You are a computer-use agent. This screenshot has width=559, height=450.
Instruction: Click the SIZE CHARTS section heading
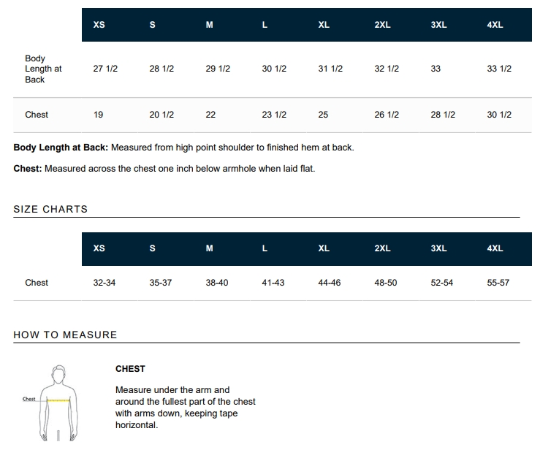tap(50, 209)
